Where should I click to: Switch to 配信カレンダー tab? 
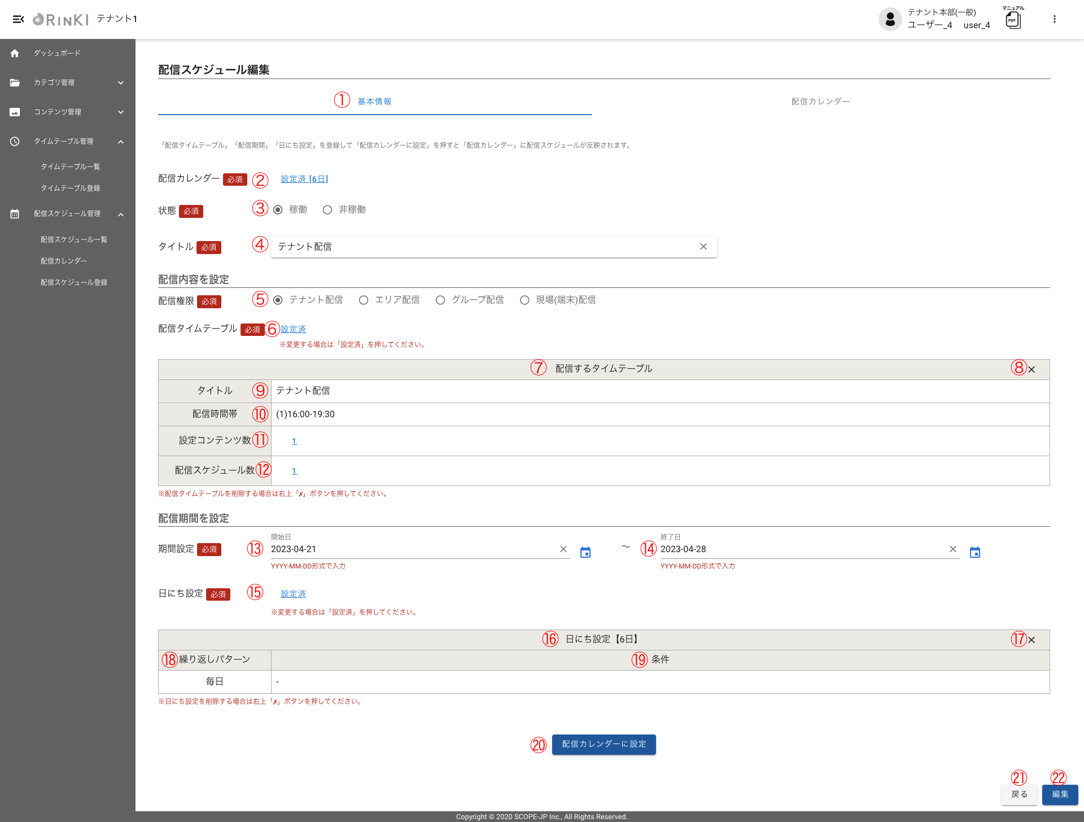pyautogui.click(x=820, y=102)
